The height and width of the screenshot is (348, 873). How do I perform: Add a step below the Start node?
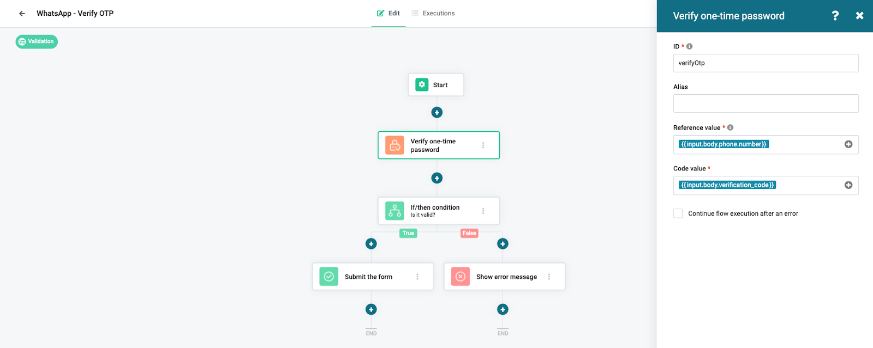click(x=437, y=112)
